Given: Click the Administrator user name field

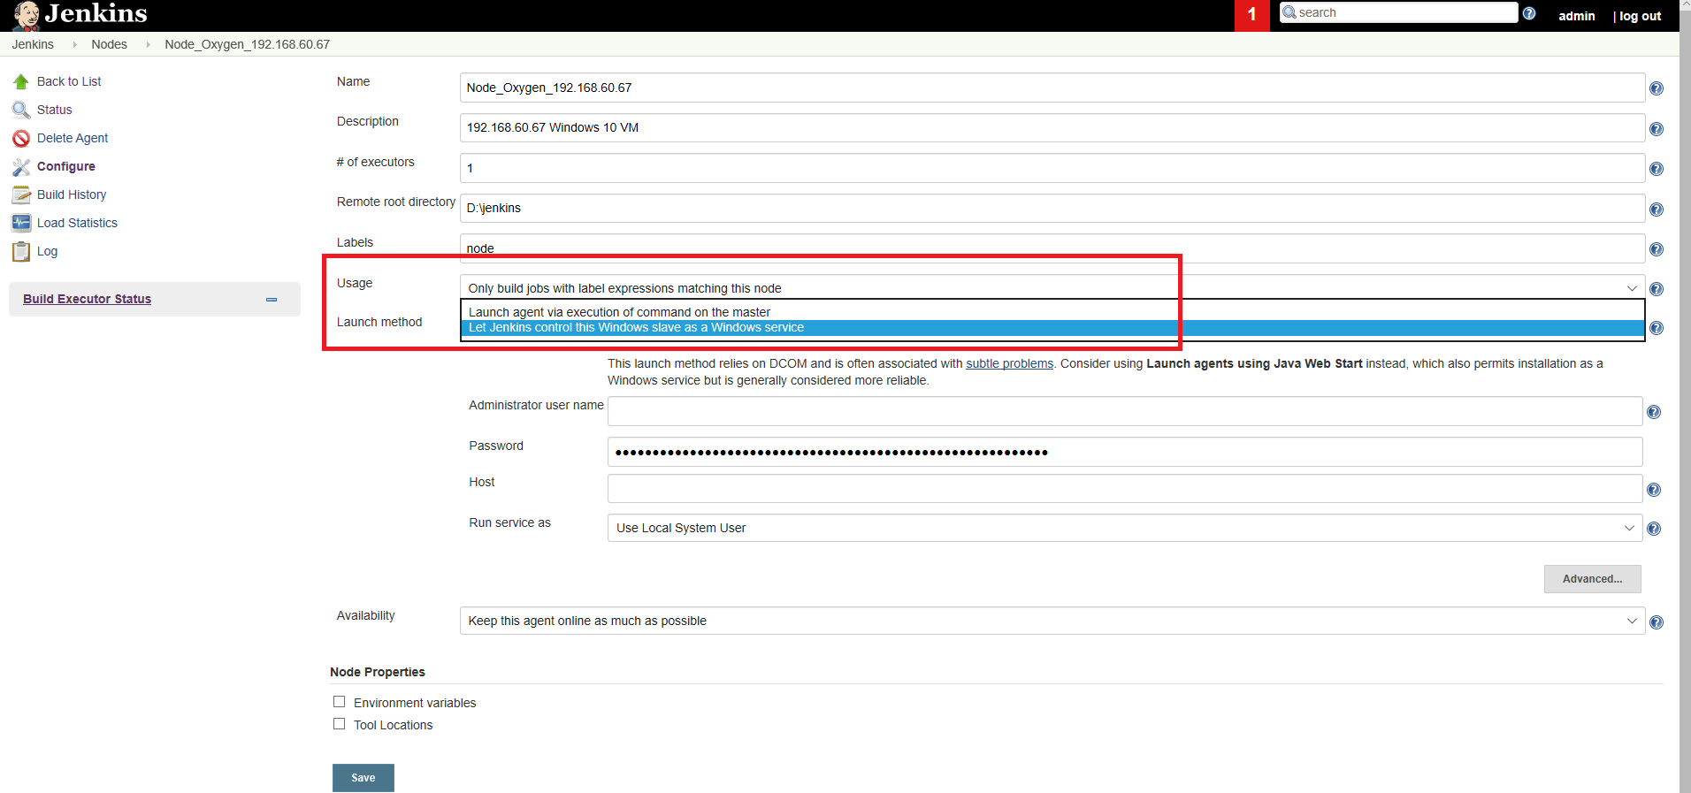Looking at the screenshot, I should 1125,411.
